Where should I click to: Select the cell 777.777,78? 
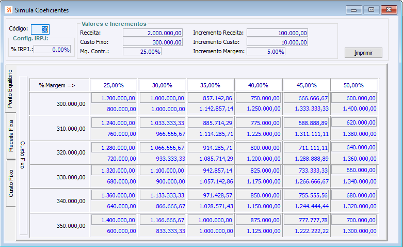pyautogui.click(x=306, y=220)
